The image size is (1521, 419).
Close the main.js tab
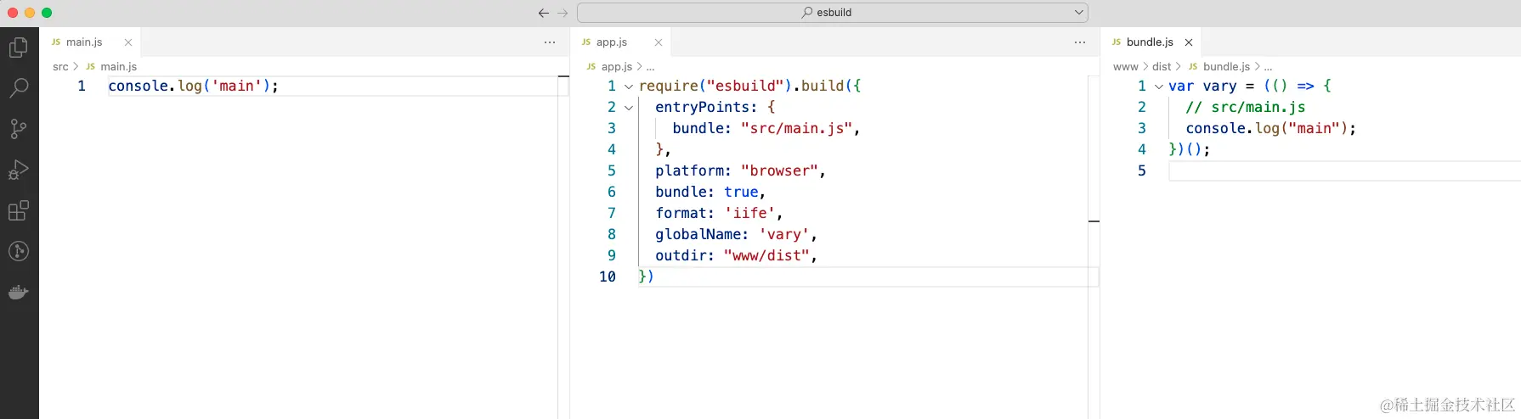pyautogui.click(x=128, y=42)
